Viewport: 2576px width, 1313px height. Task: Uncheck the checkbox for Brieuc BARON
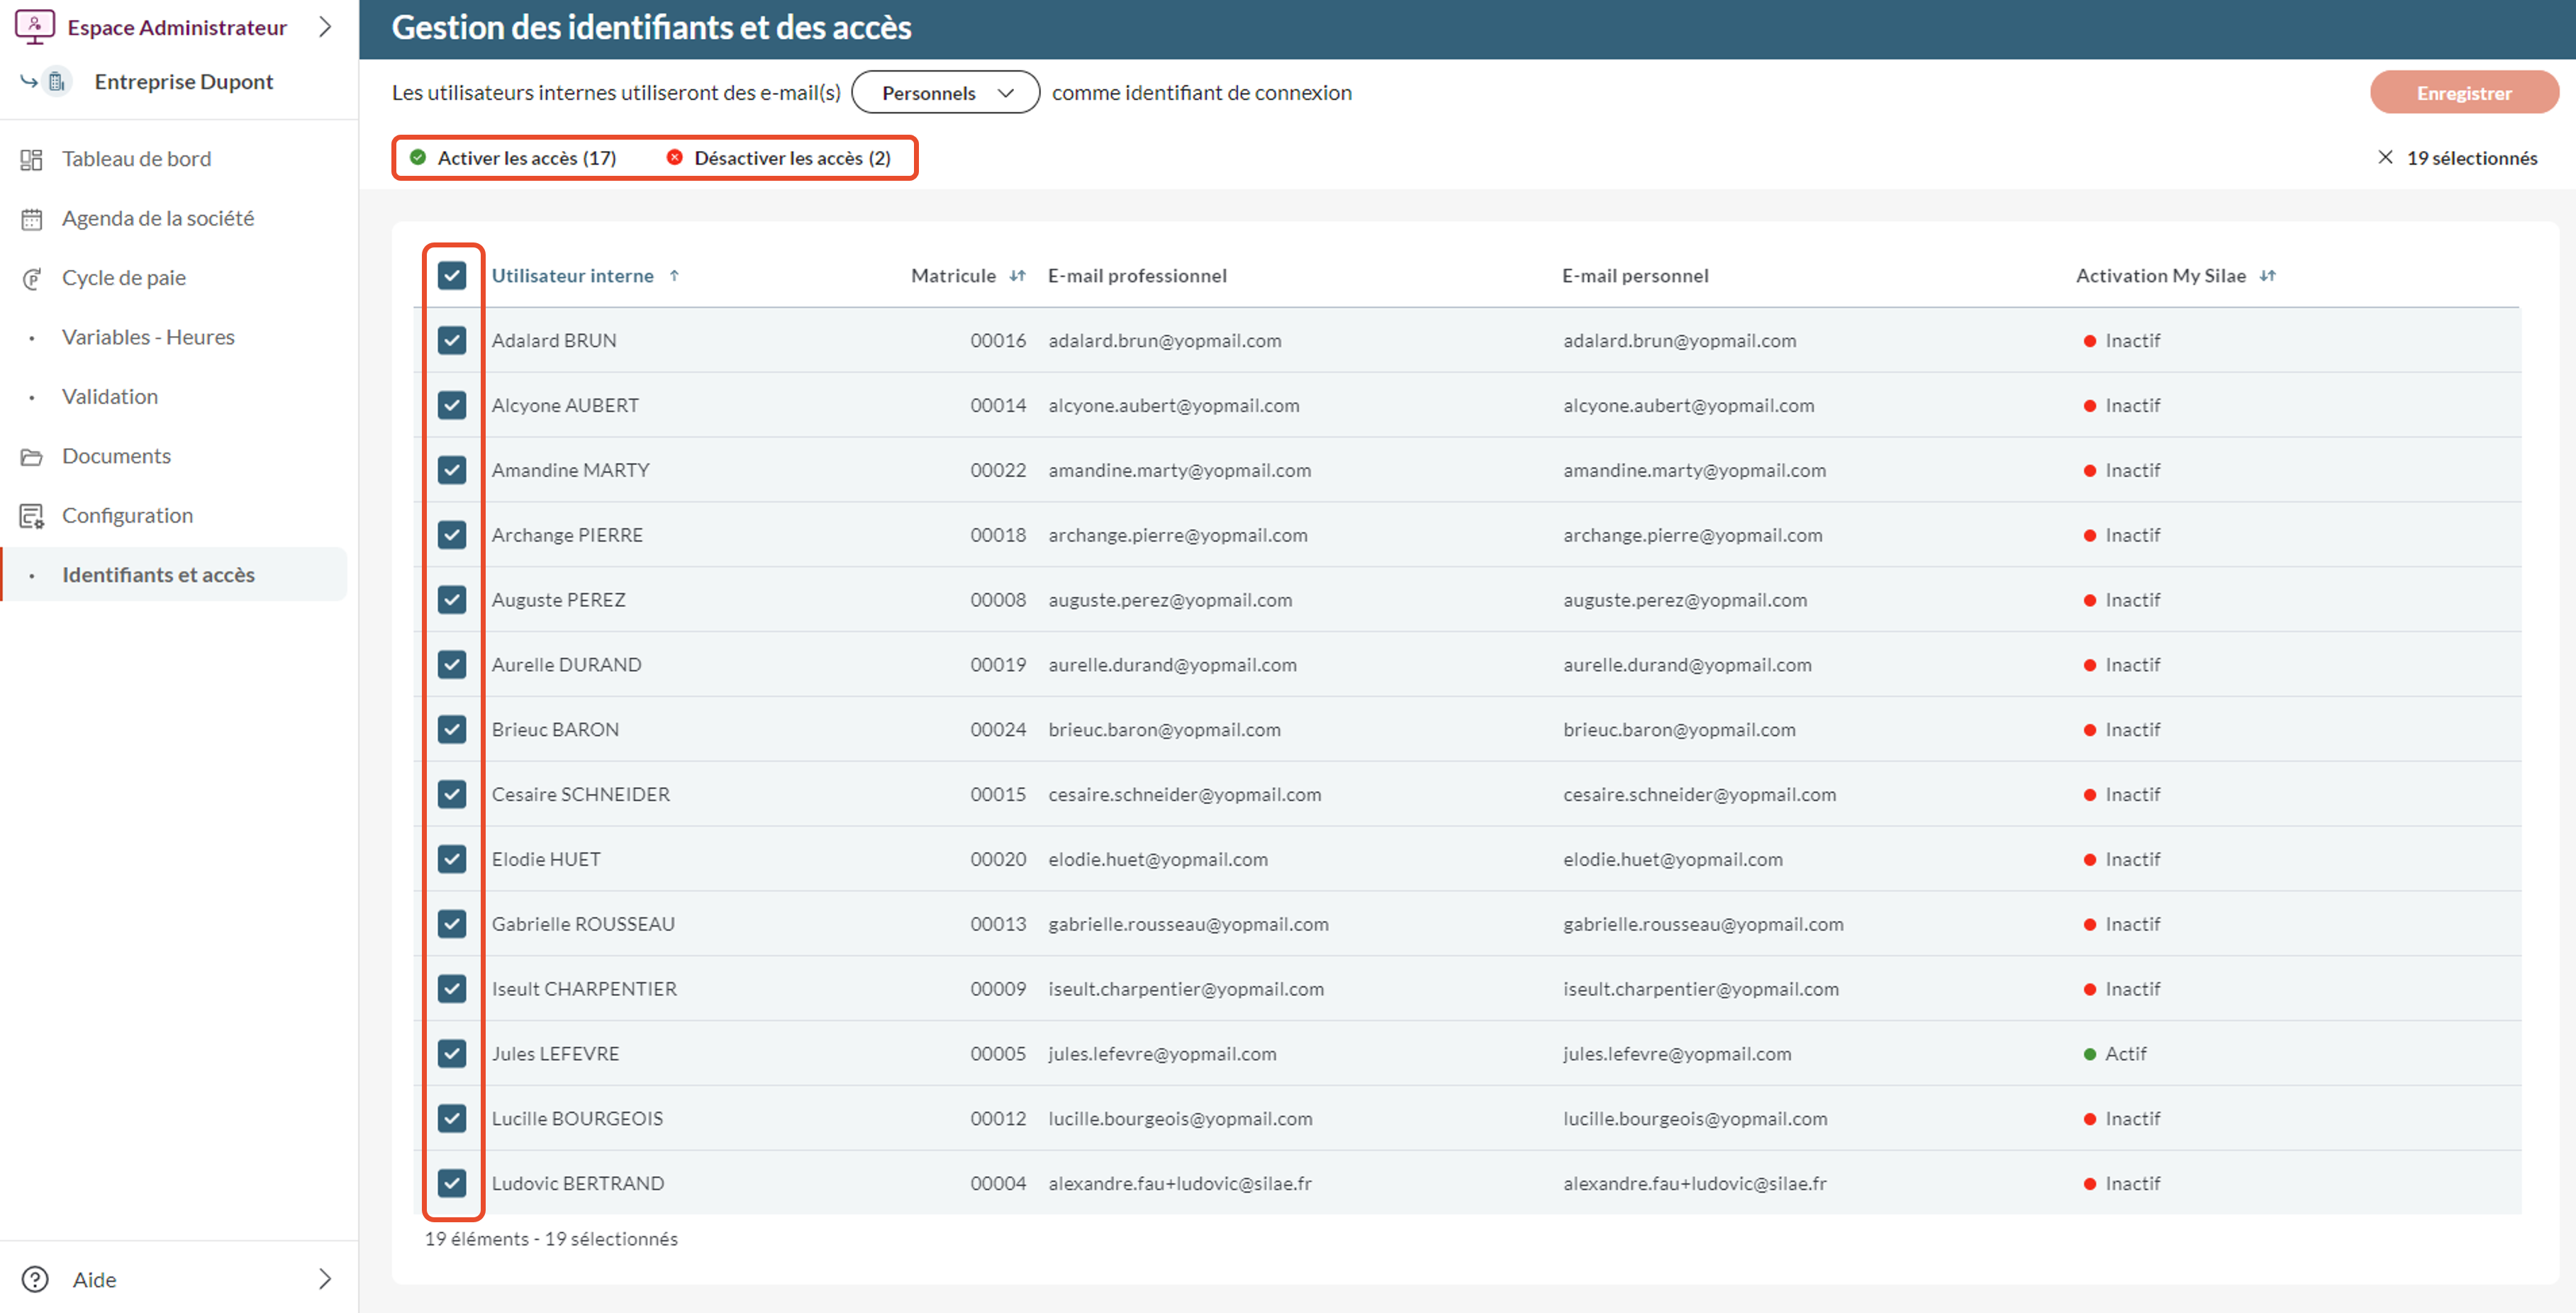[452, 730]
